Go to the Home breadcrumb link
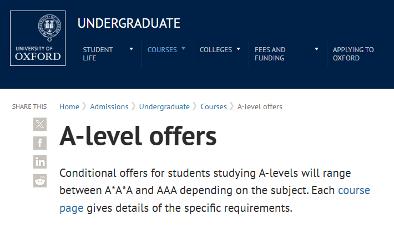Image resolution: width=394 pixels, height=239 pixels. pos(69,106)
